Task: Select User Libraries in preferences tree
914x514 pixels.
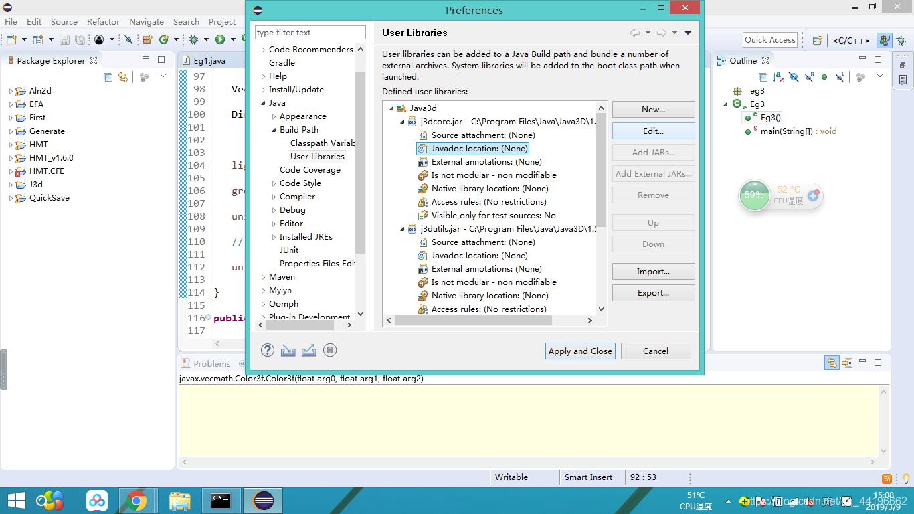Action: 317,156
